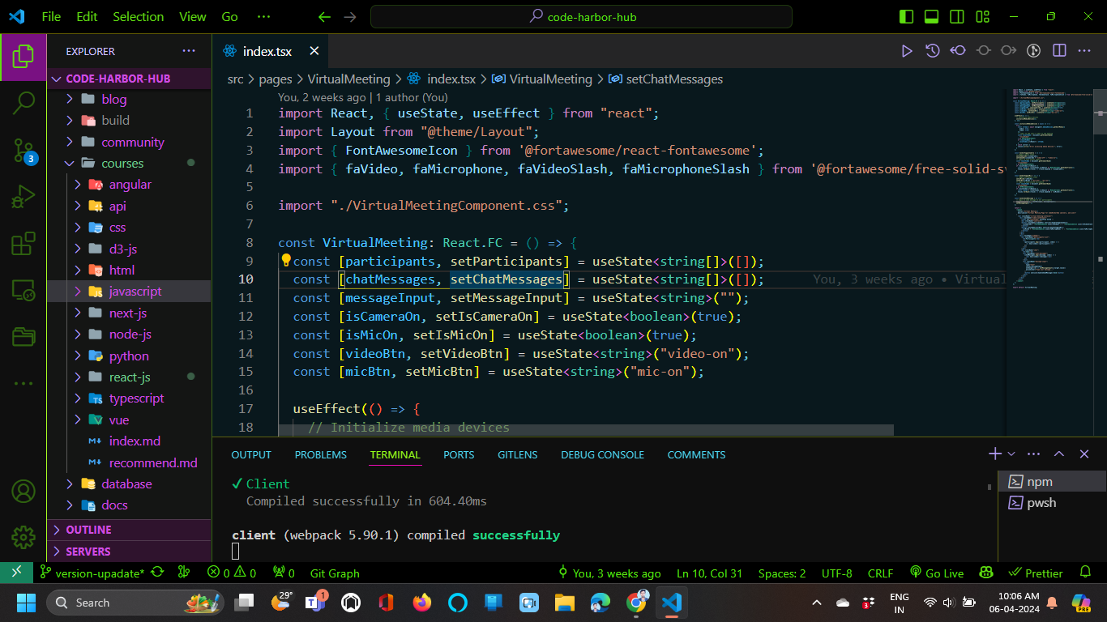Screen dimensions: 1107x622
Task: Switch to the DEBUG CONSOLE tab
Action: [602, 454]
